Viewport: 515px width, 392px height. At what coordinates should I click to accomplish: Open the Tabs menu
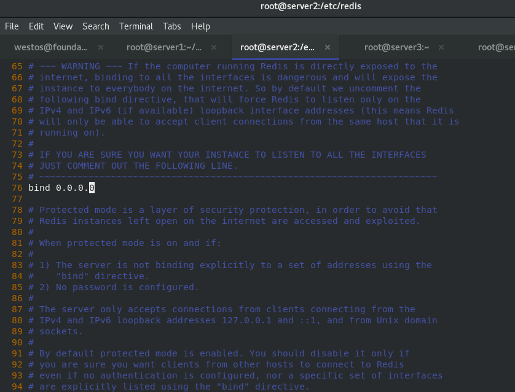[x=172, y=26]
